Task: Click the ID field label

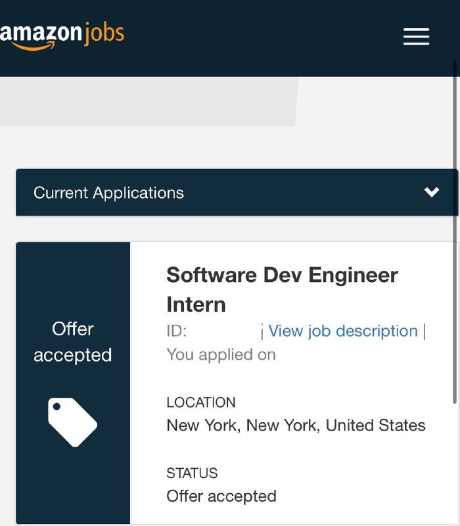Action: [x=177, y=331]
